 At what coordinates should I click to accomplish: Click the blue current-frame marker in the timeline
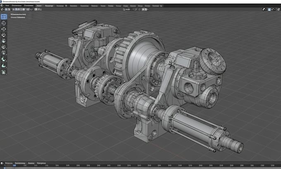[x=14, y=165]
